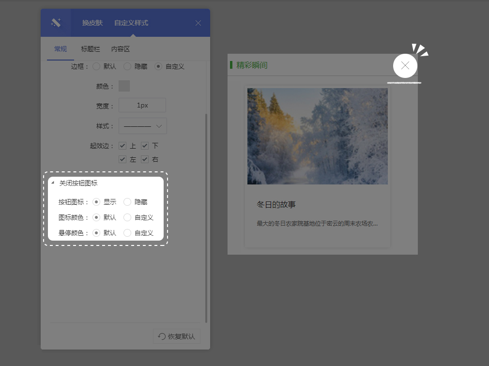Select 自定义 for the 边框 option
Viewport: 489px width, 366px height.
[158, 66]
